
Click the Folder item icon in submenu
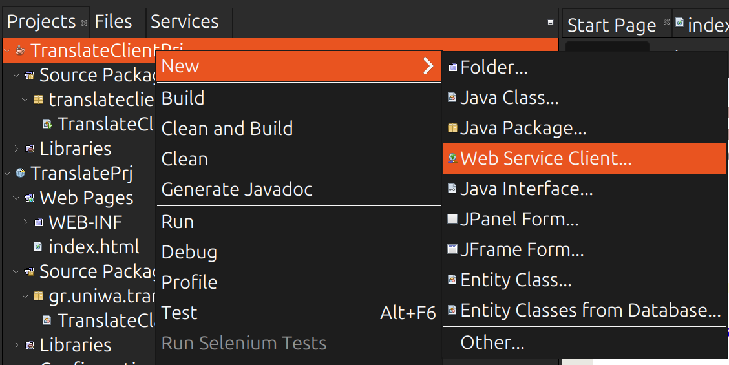coord(452,68)
